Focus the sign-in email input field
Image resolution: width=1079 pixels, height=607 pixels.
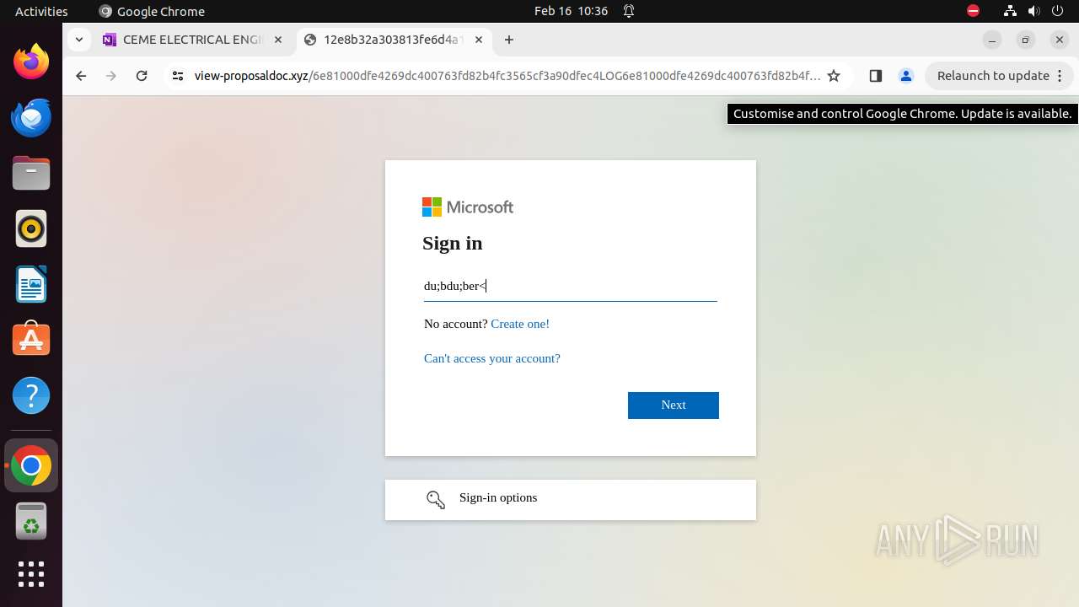click(x=570, y=286)
